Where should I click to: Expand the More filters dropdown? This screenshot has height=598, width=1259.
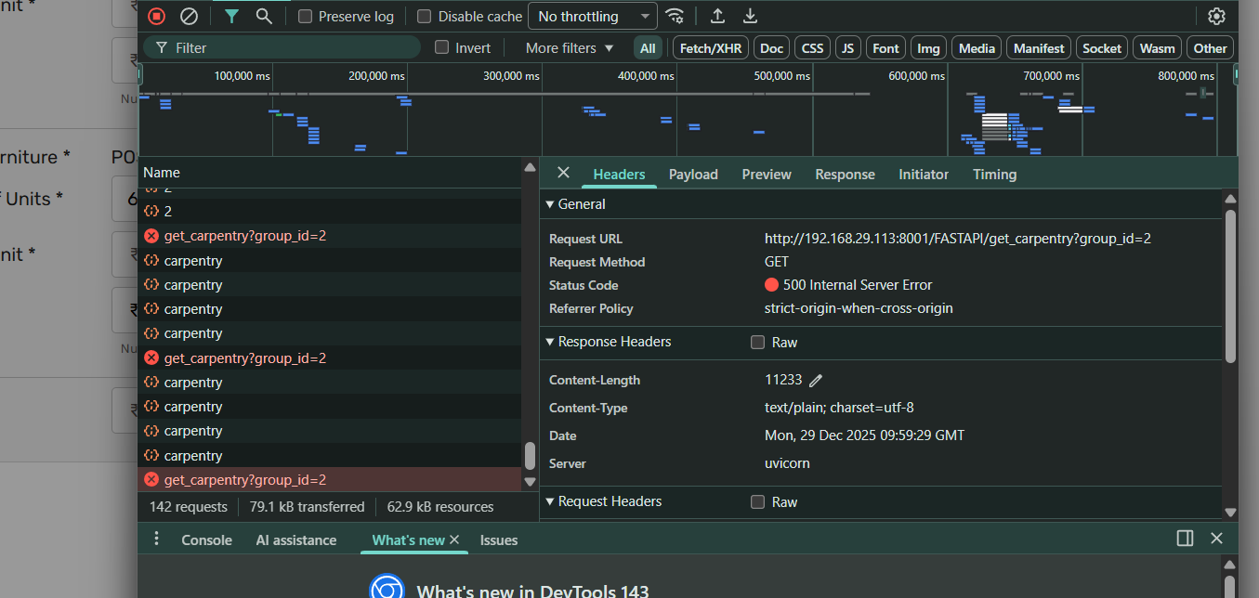(x=570, y=47)
